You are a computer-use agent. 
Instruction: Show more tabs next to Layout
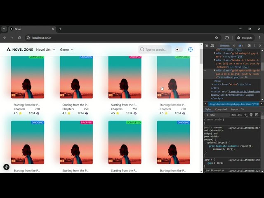tap(243, 109)
